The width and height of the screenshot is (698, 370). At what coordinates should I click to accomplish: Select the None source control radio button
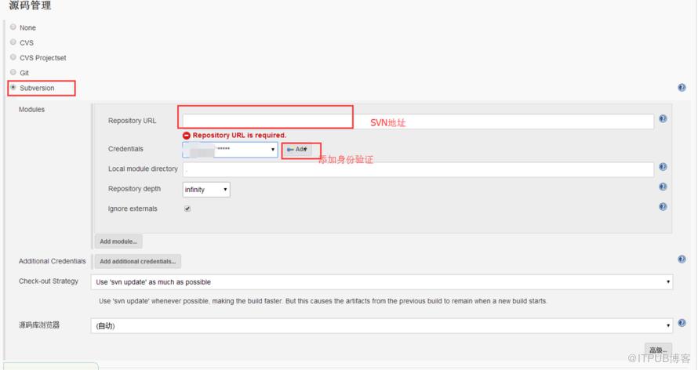[13, 27]
